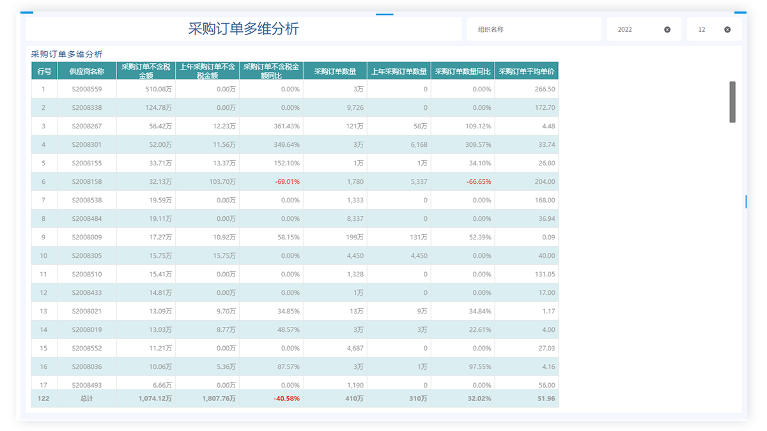Click the red -69.01% value cell
This screenshot has height=431, width=767.
tap(287, 181)
